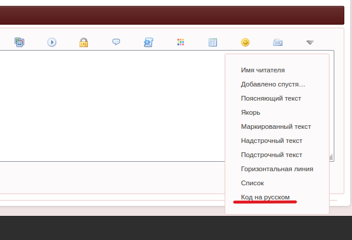
Task: Collapse the additional tags dropdown arrow
Action: pyautogui.click(x=310, y=42)
